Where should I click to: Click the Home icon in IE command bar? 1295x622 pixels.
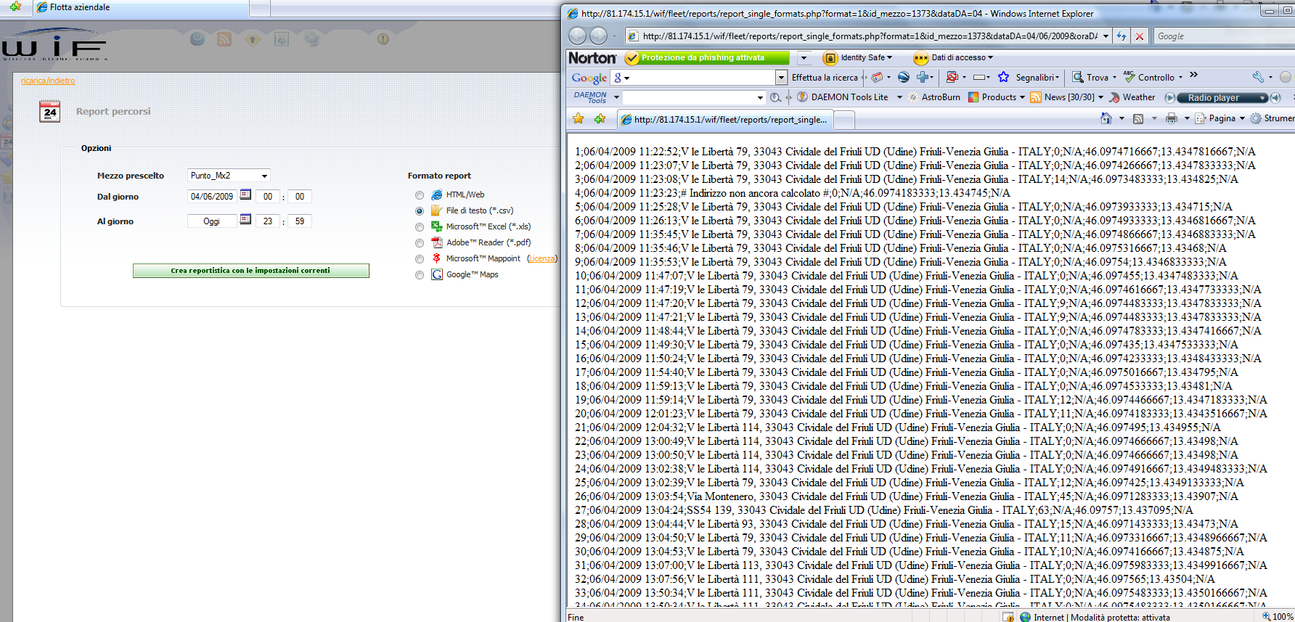coord(1106,118)
